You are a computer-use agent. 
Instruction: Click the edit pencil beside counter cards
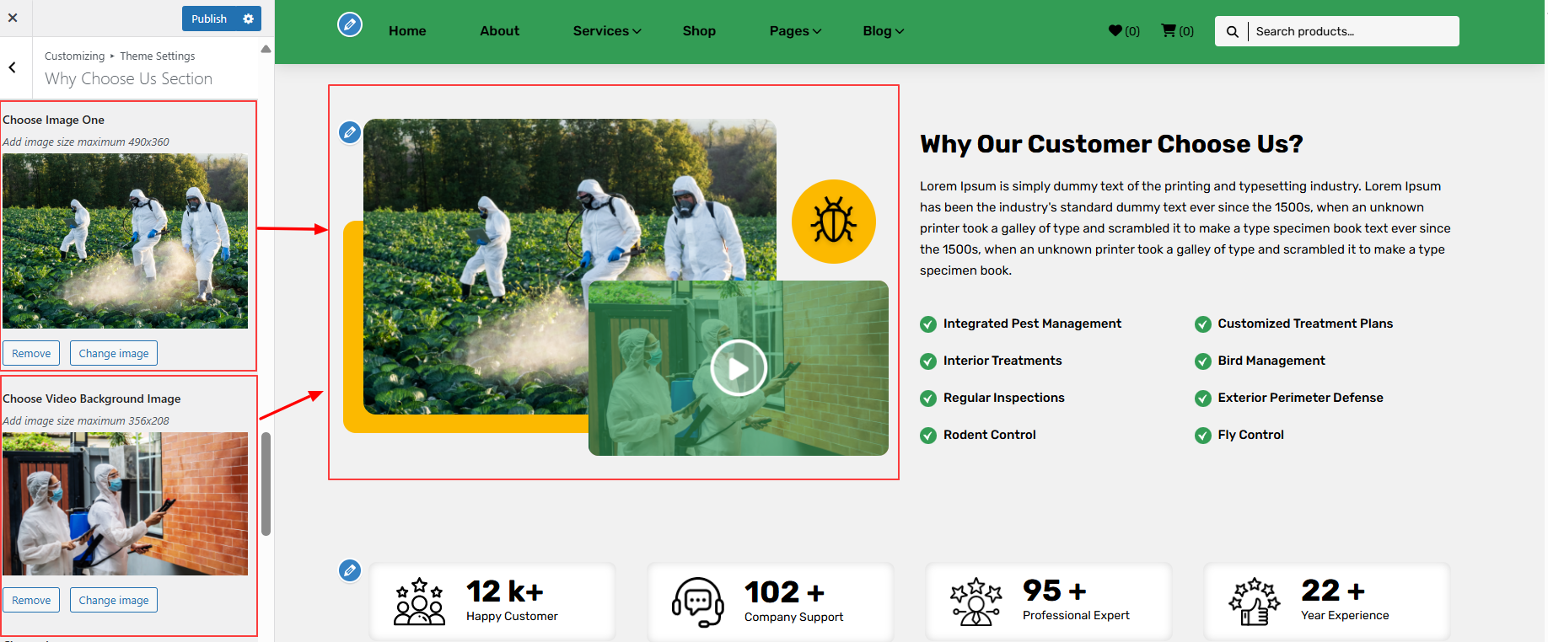pyautogui.click(x=350, y=570)
